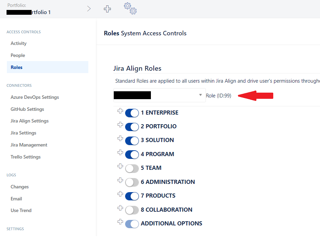Image resolution: width=320 pixels, height=246 pixels.
Task: Click the 'LOGS' section header
Action: click(x=11, y=175)
